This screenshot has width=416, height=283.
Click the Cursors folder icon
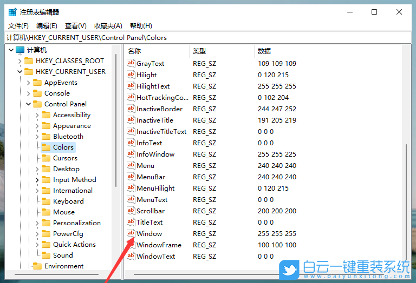[46, 158]
